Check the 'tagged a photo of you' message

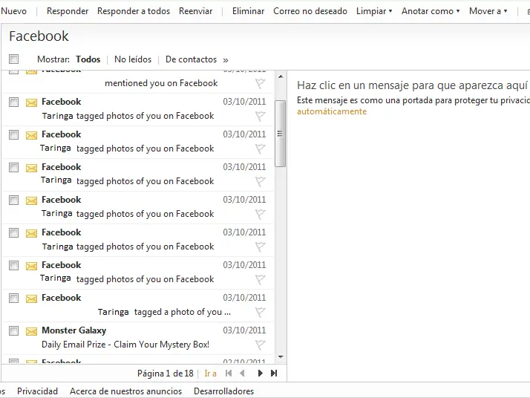[x=14, y=298]
